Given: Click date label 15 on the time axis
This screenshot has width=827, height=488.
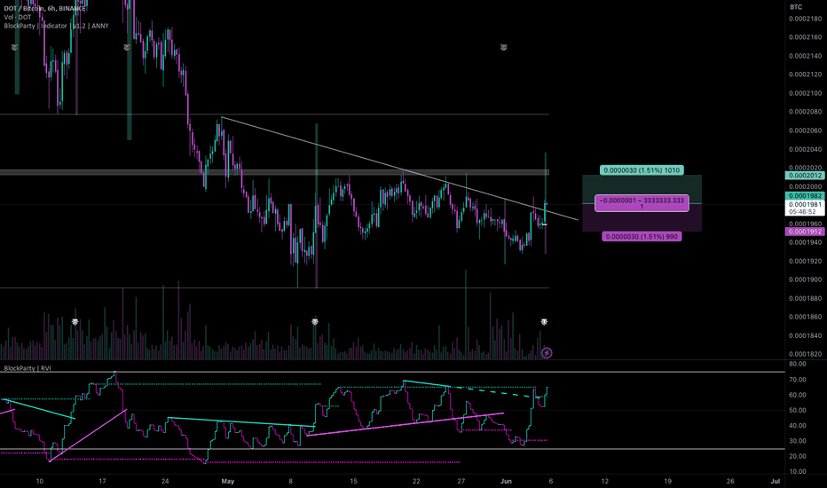Looking at the screenshot, I should click(x=353, y=481).
